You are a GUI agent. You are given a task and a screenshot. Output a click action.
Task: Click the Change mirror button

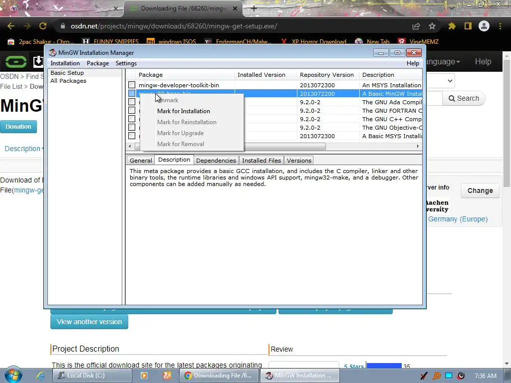[x=480, y=191]
